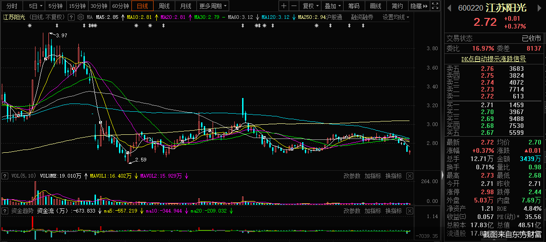Expand the 设置均线 dropdown

pos(396,17)
